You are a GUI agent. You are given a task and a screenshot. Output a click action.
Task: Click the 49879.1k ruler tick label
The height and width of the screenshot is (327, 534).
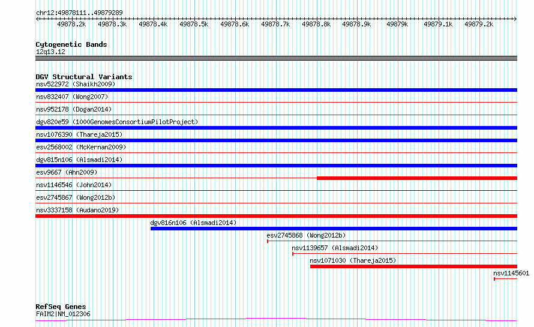click(x=439, y=24)
